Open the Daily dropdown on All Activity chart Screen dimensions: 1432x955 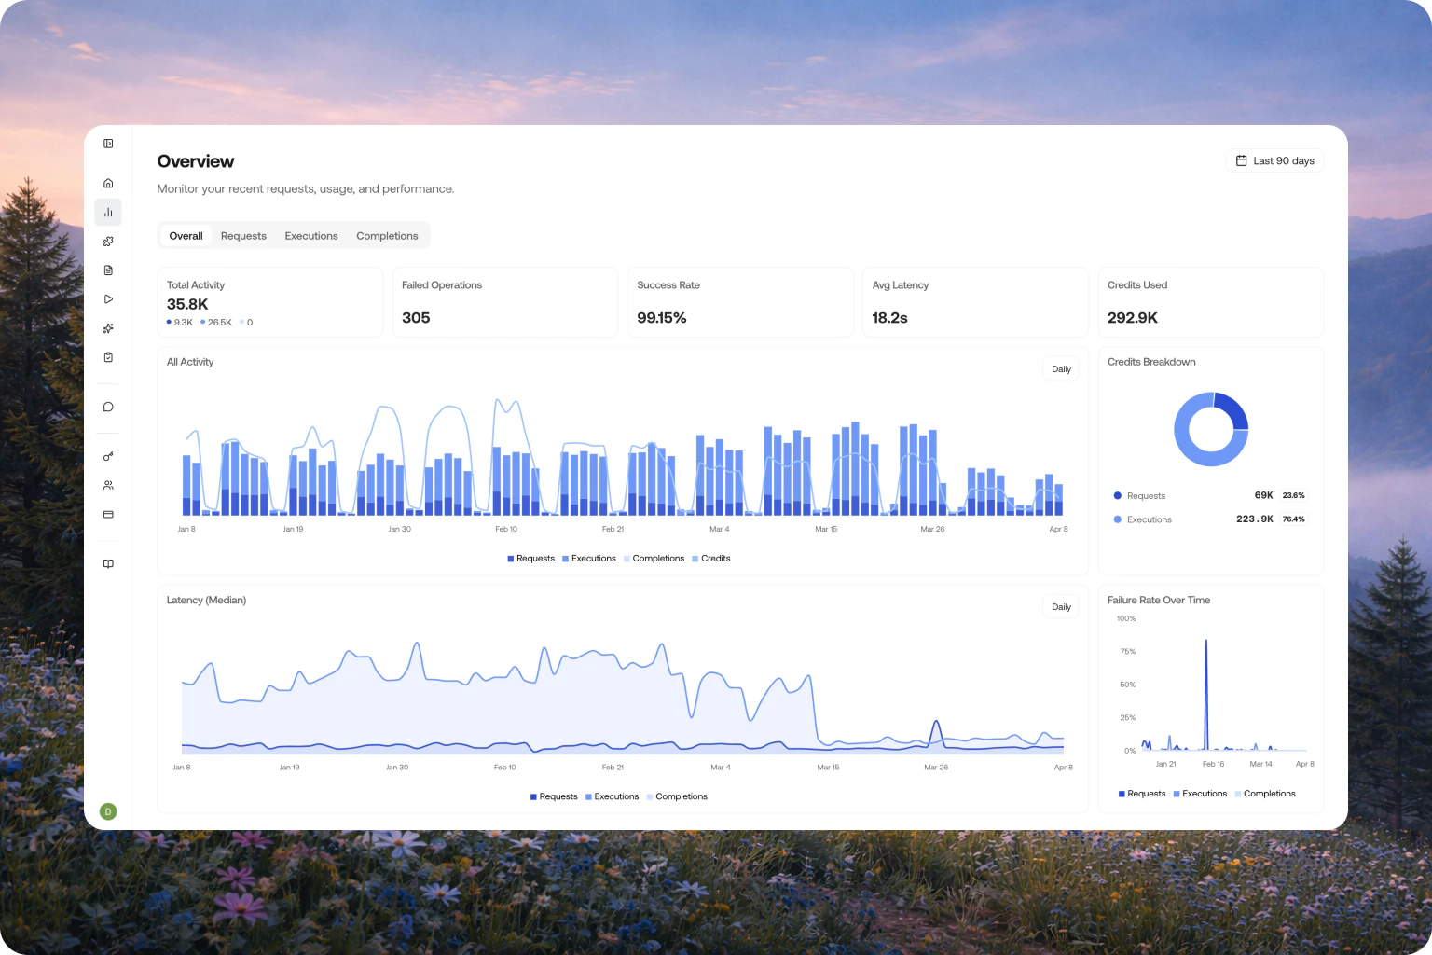coord(1060,368)
